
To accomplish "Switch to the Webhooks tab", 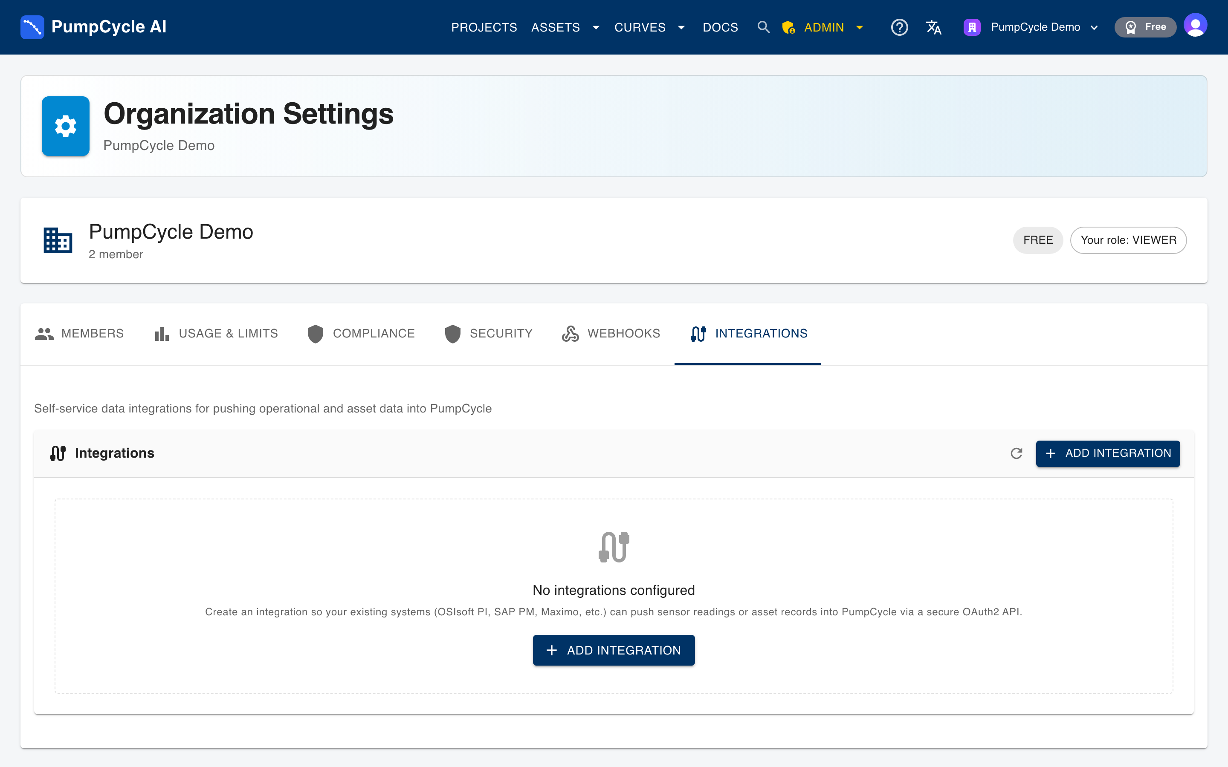I will (611, 334).
